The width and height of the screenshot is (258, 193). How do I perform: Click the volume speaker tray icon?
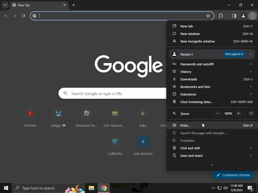[x=225, y=188]
